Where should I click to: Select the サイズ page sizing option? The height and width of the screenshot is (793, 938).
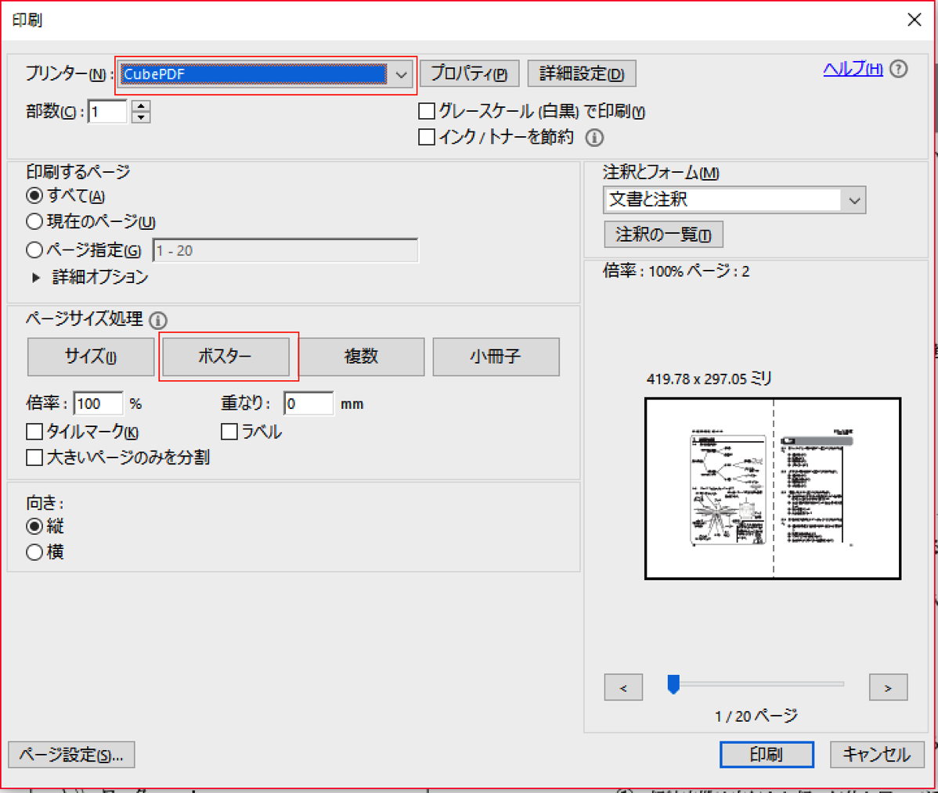(x=91, y=357)
